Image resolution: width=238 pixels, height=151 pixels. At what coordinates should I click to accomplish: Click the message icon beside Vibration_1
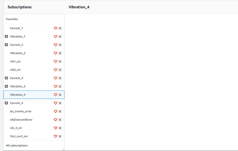click(x=6, y=36)
